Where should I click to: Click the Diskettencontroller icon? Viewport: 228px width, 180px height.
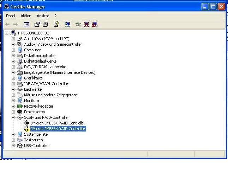click(20, 56)
